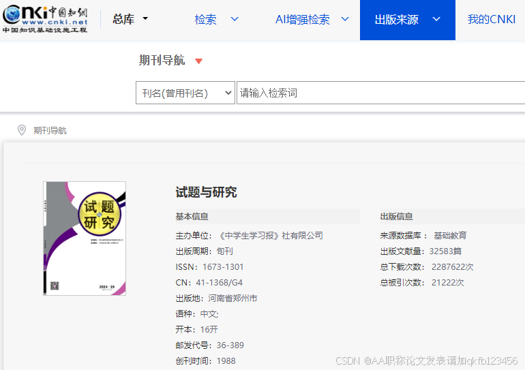Click 总下载次数 2287622次
The height and width of the screenshot is (370, 525).
coord(427,267)
